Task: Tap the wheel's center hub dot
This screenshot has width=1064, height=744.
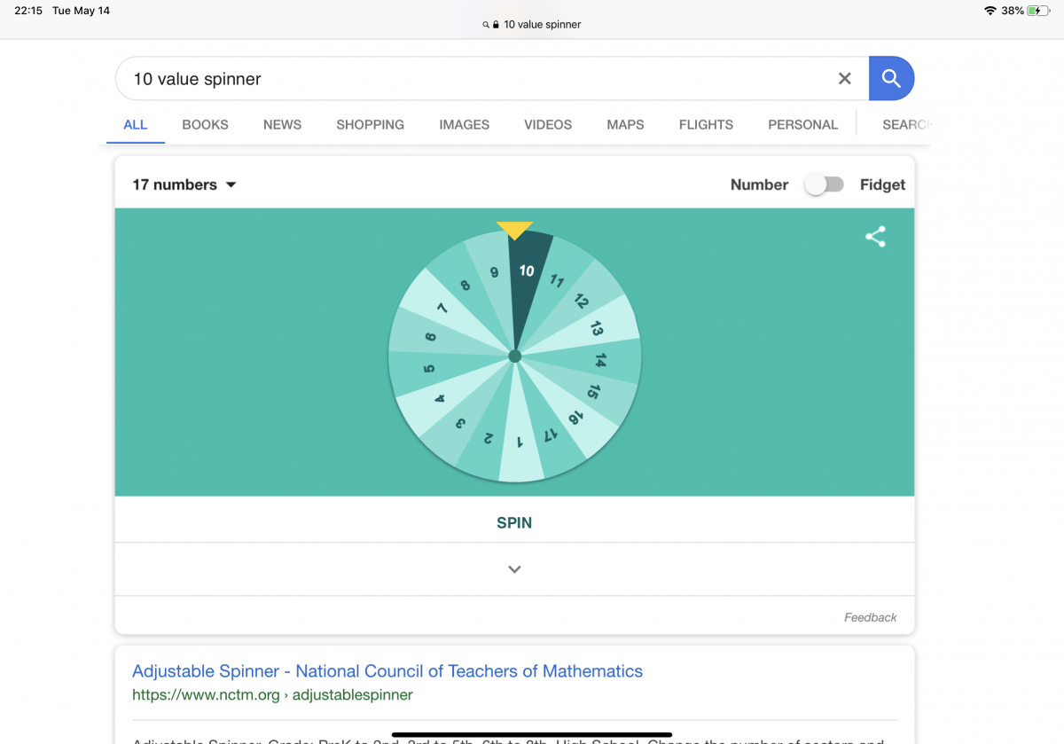Action: pyautogui.click(x=514, y=356)
